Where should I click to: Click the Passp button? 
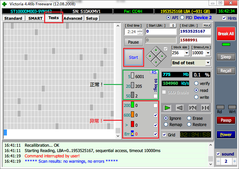pos(226,120)
